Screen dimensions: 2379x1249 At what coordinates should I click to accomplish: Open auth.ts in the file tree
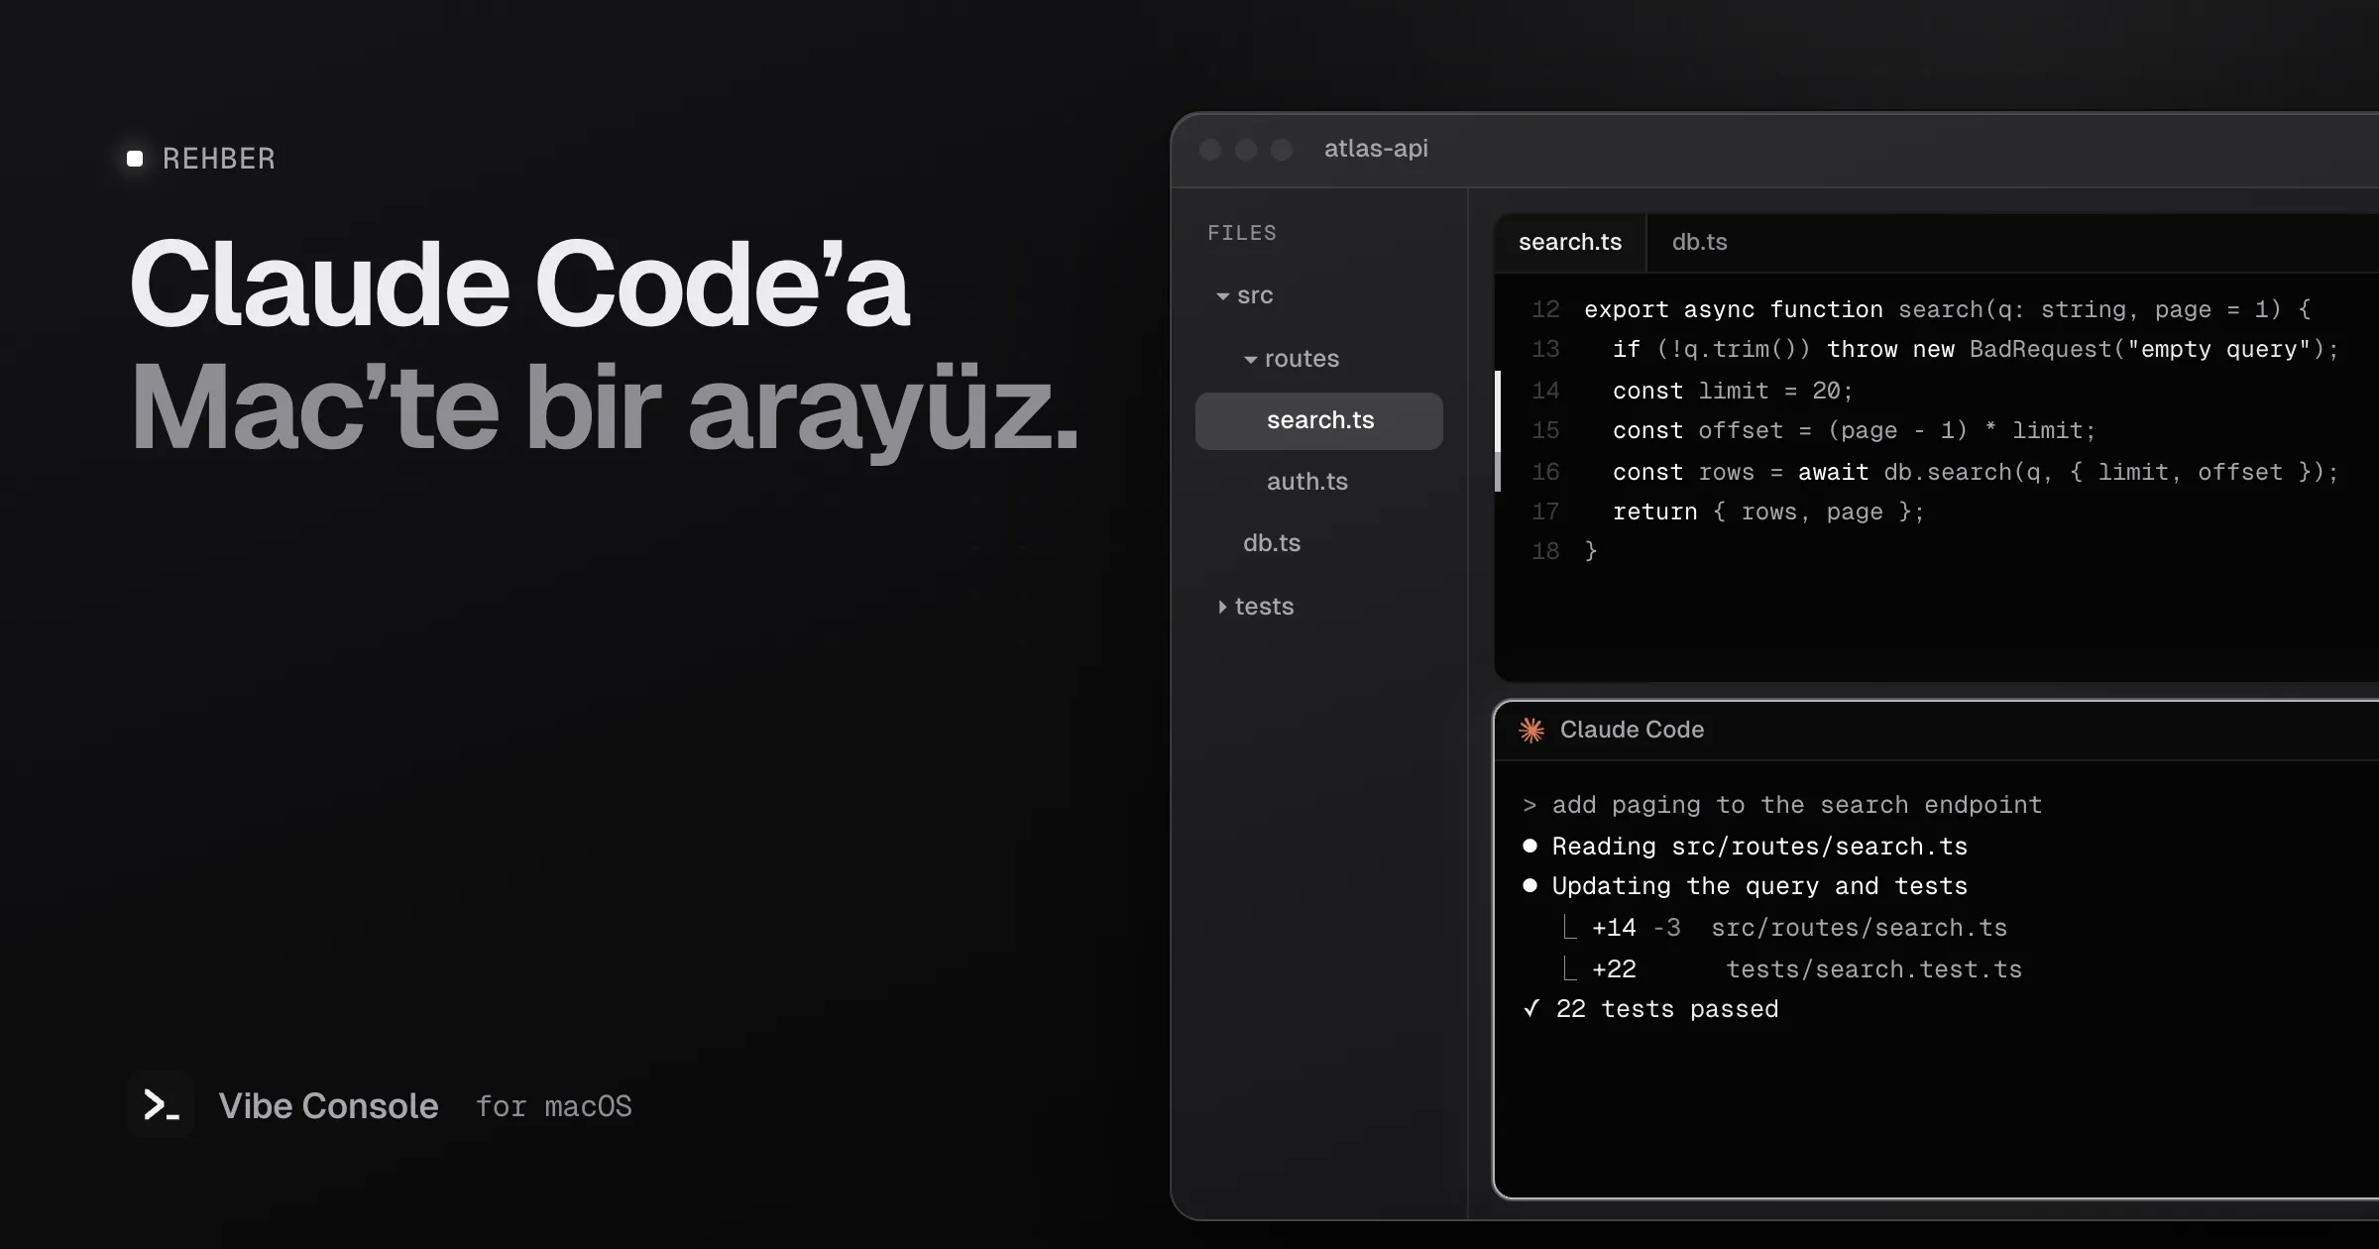point(1307,482)
